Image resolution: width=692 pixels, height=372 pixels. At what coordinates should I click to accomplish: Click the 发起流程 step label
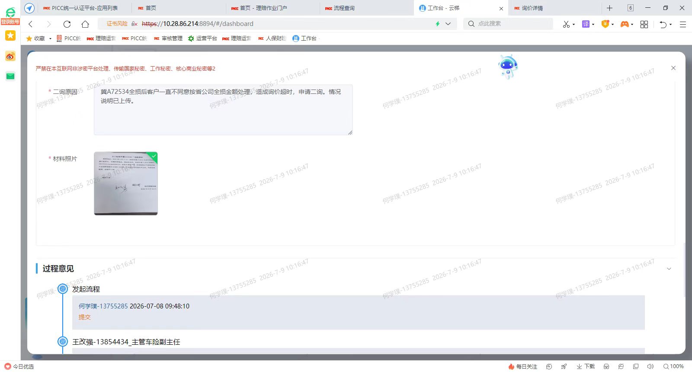point(86,289)
